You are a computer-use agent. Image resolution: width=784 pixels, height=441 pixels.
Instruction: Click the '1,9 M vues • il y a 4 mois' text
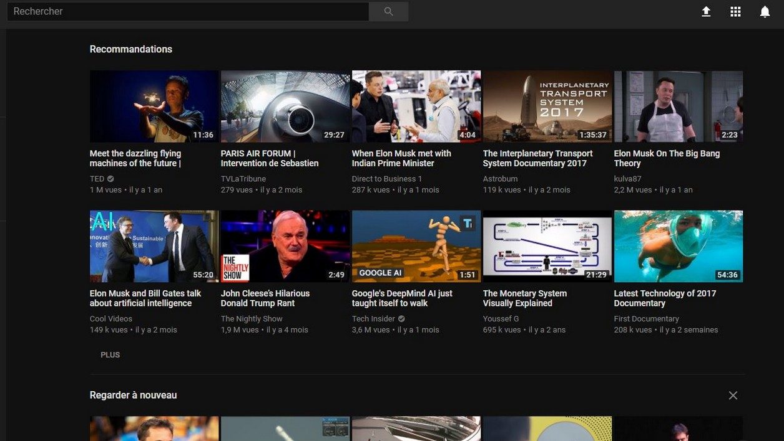point(265,330)
